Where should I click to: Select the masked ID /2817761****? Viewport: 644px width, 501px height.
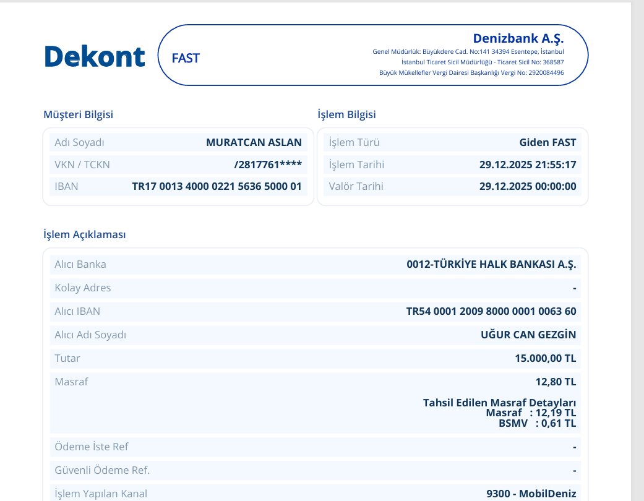click(x=268, y=165)
